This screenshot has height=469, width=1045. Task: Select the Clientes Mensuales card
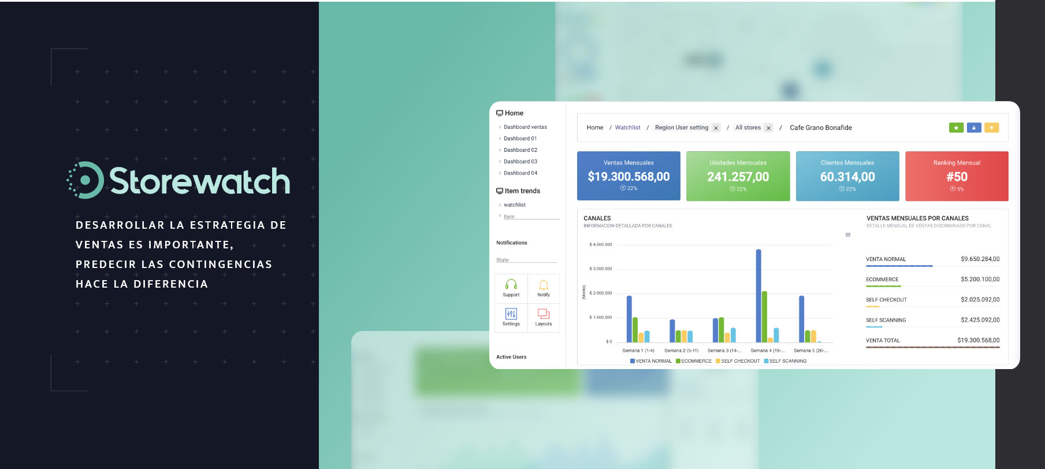click(x=847, y=176)
